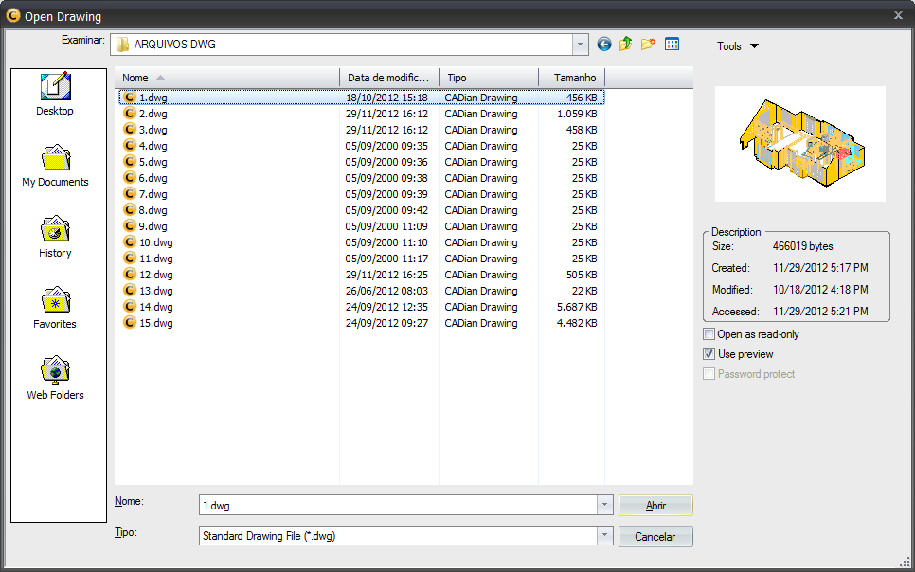Sort by Data de modificação column
The height and width of the screenshot is (572, 915).
pos(389,78)
